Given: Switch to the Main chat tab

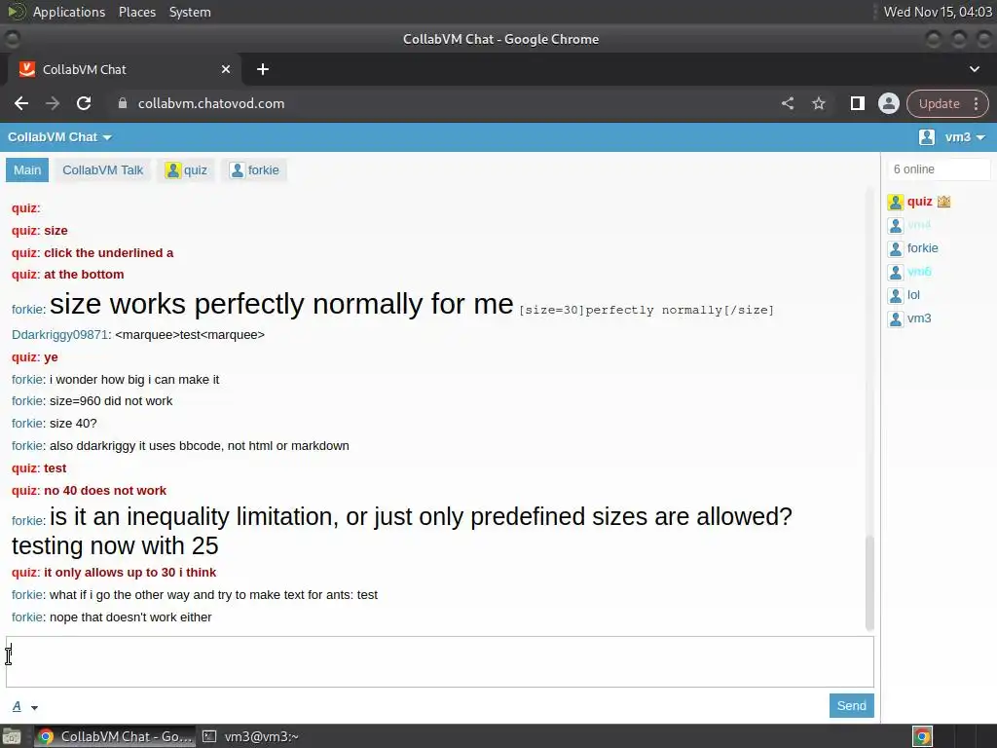Looking at the screenshot, I should [x=27, y=170].
